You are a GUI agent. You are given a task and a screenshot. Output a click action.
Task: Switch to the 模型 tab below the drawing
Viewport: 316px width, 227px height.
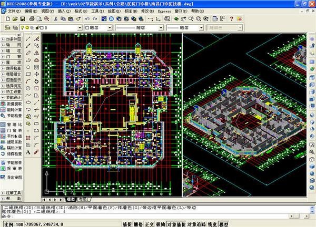pos(71,200)
